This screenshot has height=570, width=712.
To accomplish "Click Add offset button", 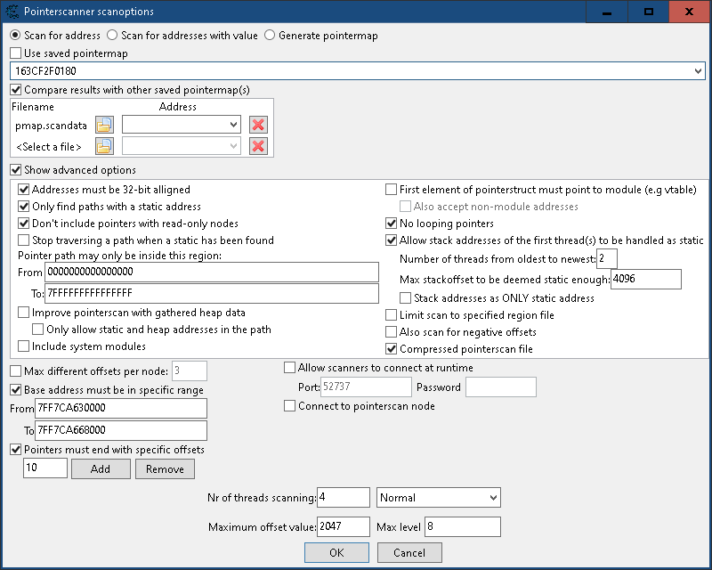I will click(x=101, y=468).
